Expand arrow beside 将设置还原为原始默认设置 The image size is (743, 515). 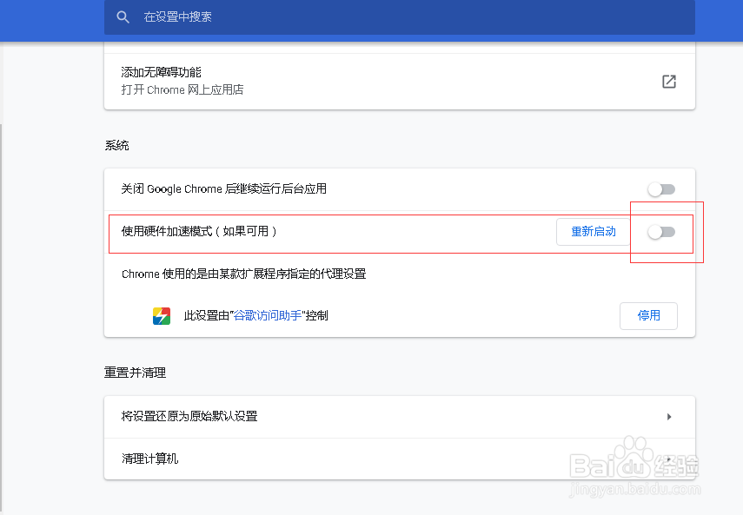tap(669, 417)
